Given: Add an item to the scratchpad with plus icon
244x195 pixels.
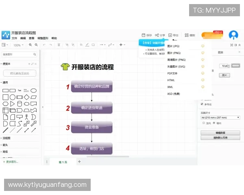Looking at the screenshot, I should (29, 64).
